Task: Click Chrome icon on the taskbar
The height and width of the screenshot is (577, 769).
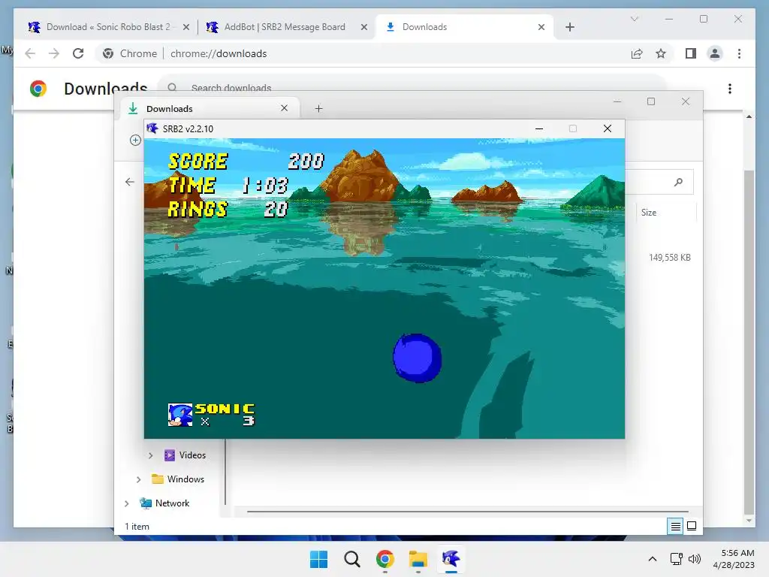Action: tap(385, 559)
